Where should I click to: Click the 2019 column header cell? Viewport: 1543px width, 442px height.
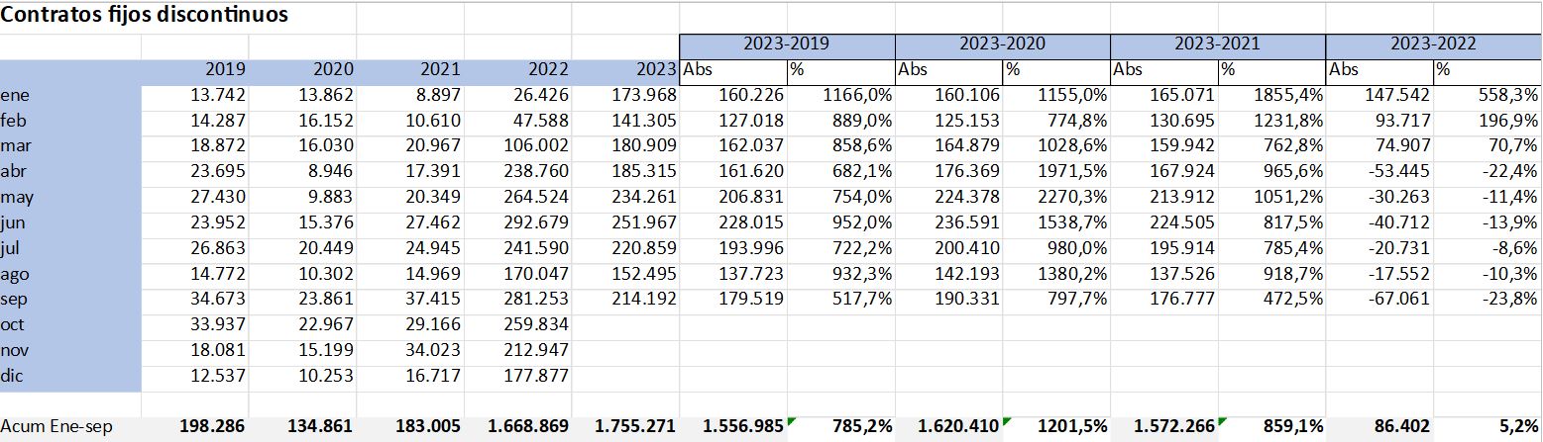(x=196, y=70)
